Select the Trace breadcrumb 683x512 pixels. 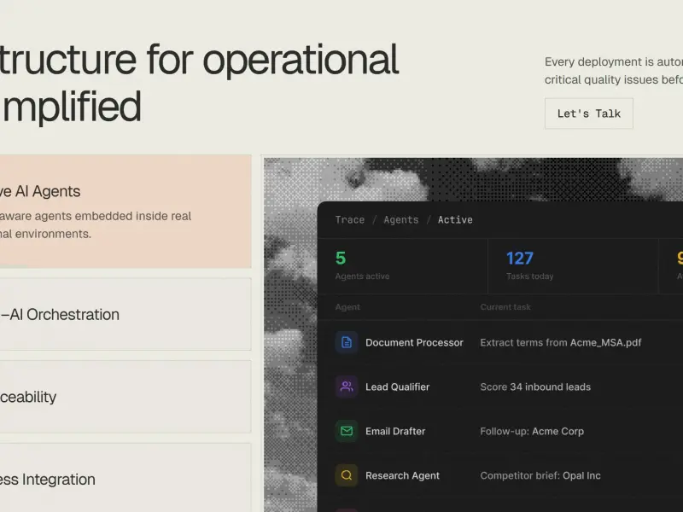point(350,220)
